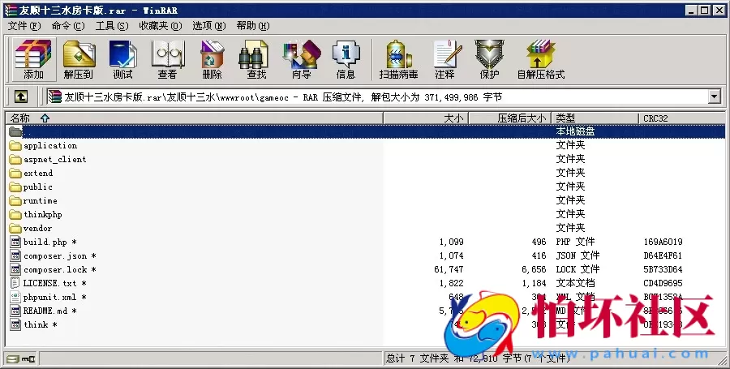Minimize the WinRAR window
Viewport: 730px width, 369px height.
(692, 11)
